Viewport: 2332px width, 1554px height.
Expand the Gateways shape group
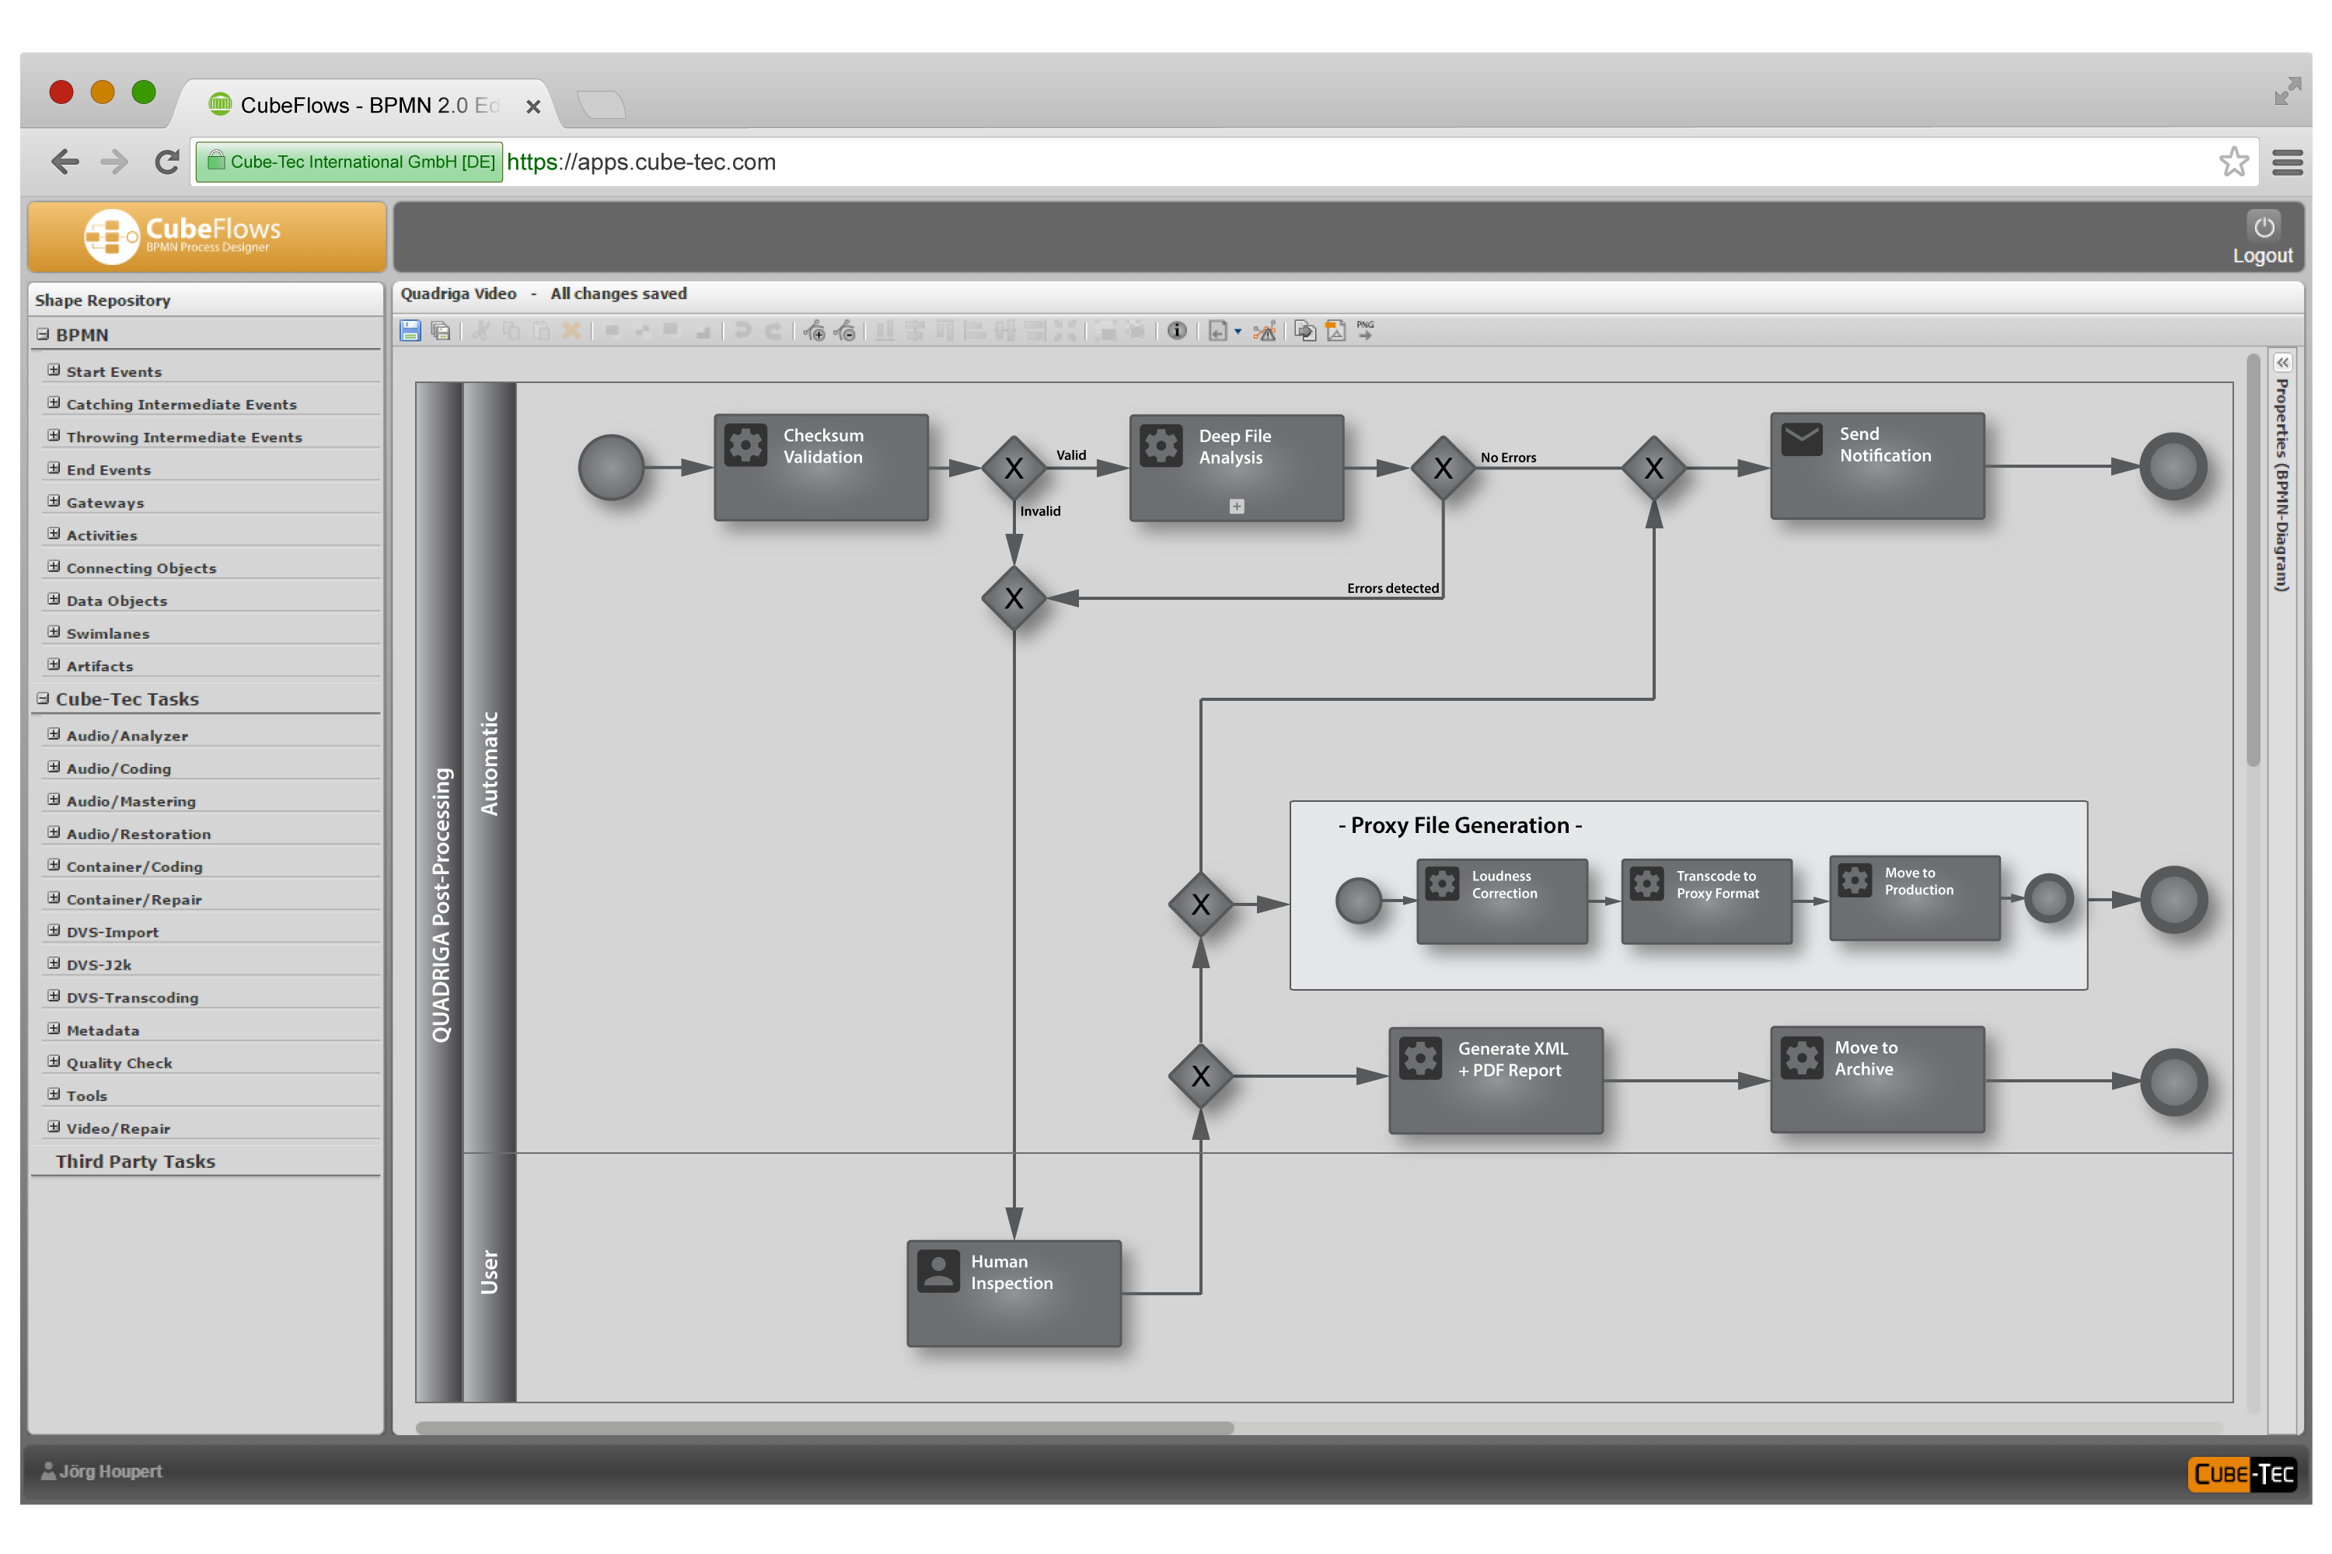tap(54, 501)
